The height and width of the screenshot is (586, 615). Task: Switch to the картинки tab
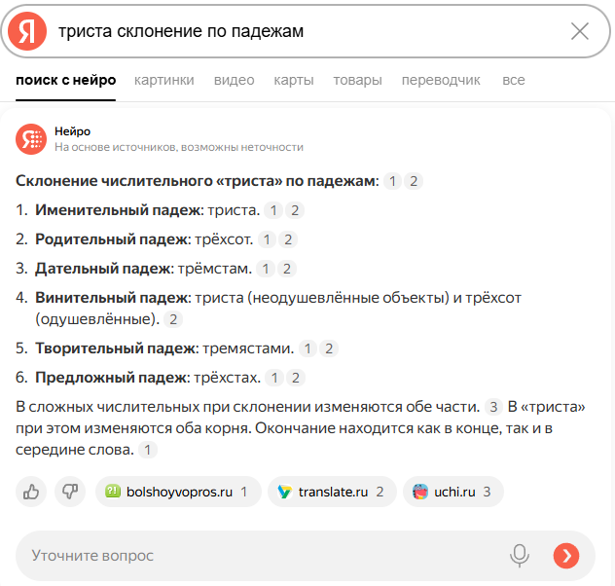(x=164, y=80)
